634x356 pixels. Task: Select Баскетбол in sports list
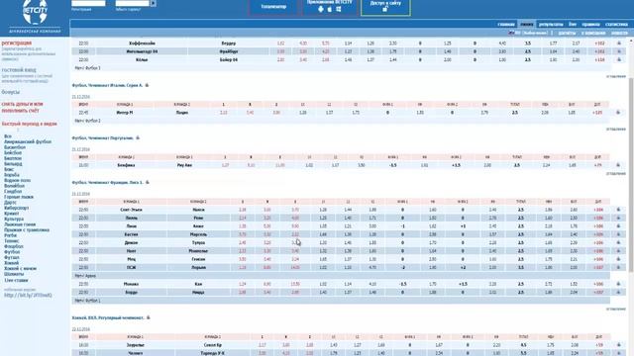[x=15, y=147]
